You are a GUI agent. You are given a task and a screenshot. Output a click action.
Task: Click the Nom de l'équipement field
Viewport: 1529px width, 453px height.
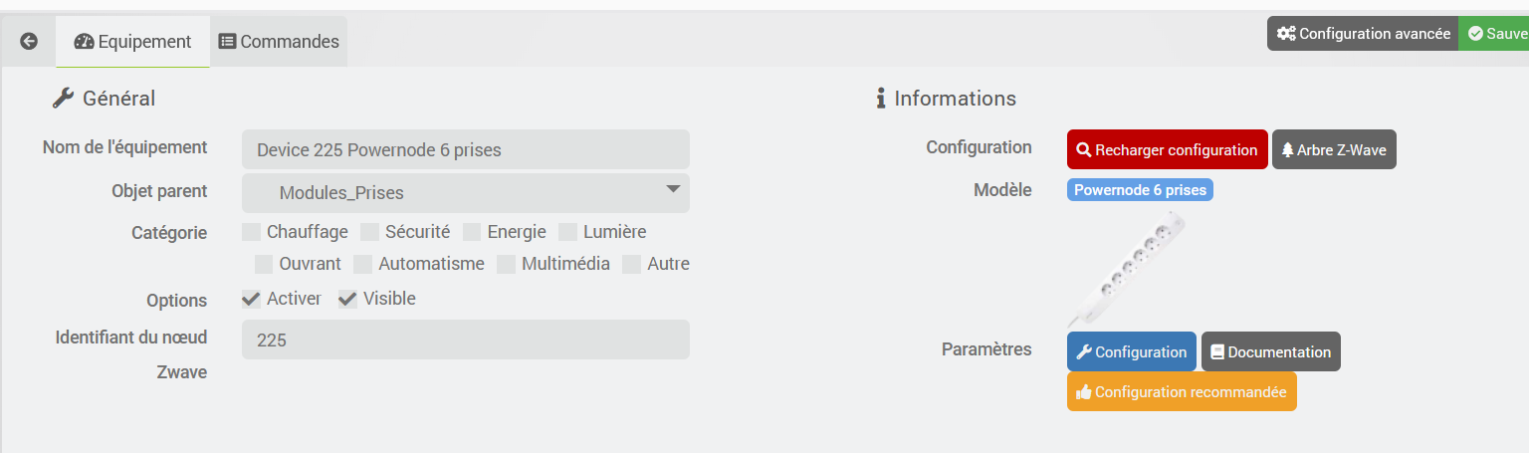click(x=465, y=150)
